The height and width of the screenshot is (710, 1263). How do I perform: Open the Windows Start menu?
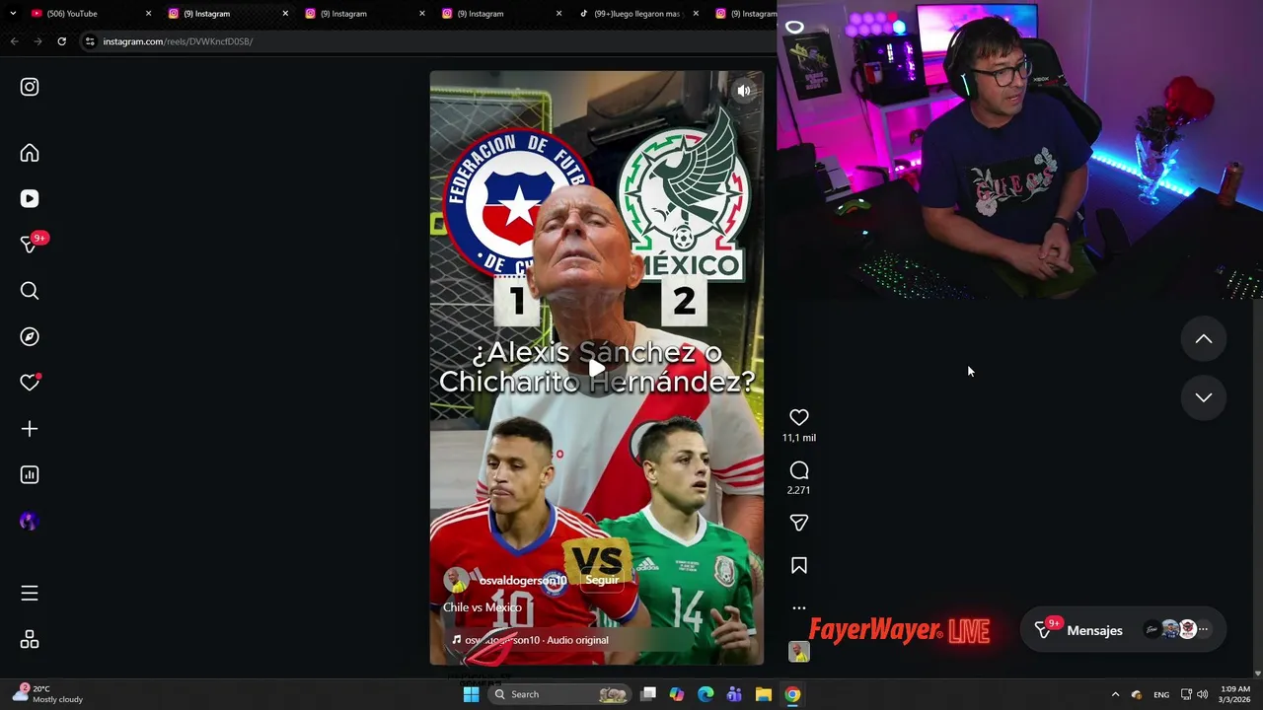pos(471,694)
